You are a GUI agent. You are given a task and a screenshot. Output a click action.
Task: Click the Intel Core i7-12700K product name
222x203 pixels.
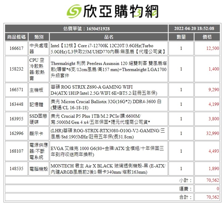point(109,49)
